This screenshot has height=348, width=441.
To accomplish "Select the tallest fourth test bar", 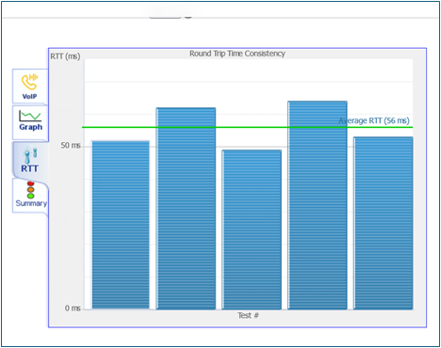I will [318, 205].
